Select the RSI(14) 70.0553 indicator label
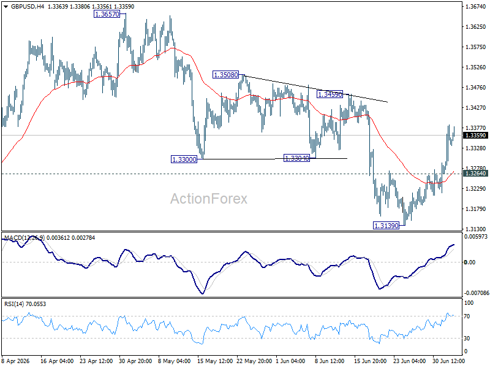The height and width of the screenshot is (368, 490). [x=25, y=304]
